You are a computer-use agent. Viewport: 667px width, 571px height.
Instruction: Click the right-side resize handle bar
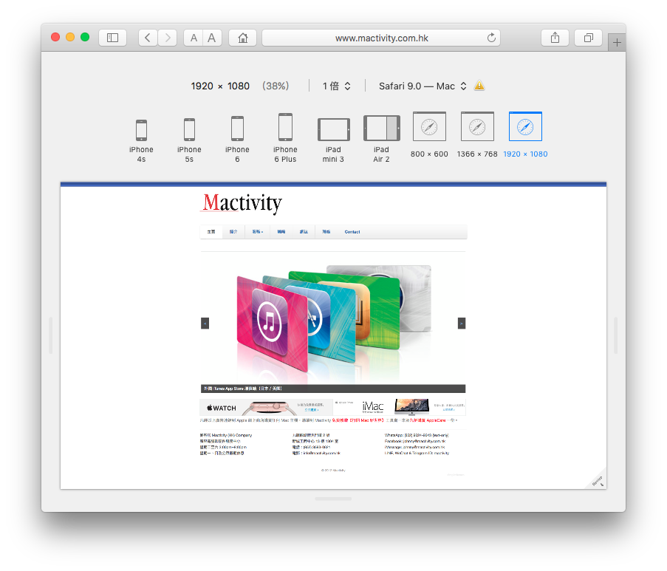coord(615,335)
